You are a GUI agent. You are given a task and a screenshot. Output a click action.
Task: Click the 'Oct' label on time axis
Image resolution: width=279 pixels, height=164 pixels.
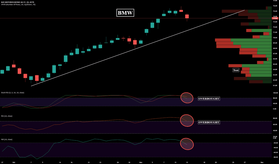pyautogui.click(x=14, y=163)
